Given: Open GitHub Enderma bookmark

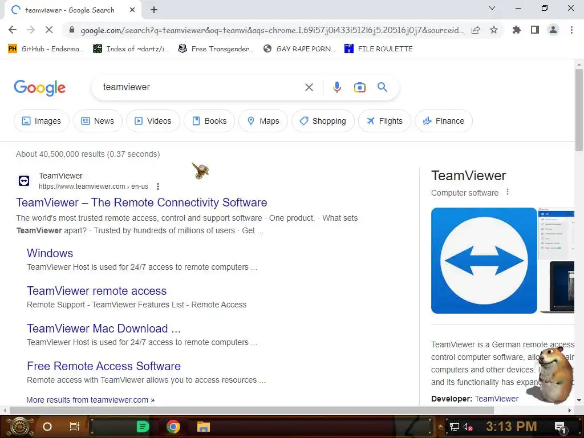Looking at the screenshot, I should 46,49.
